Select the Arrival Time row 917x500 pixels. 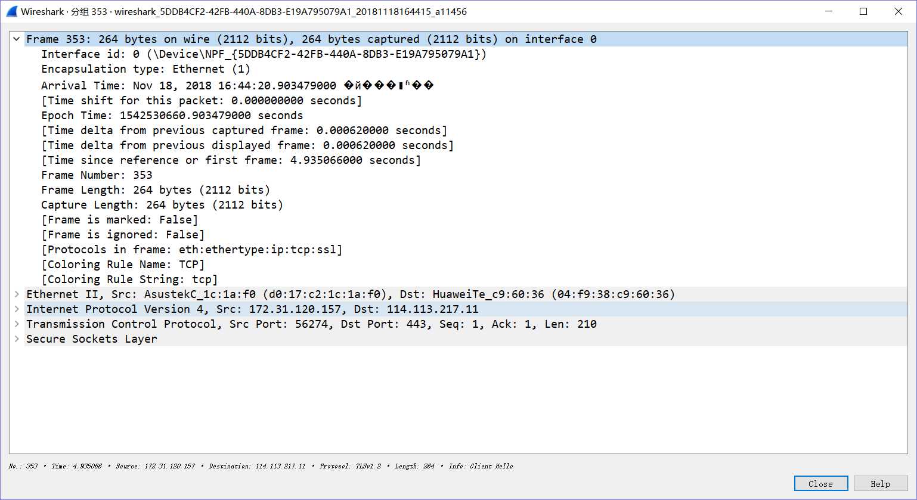[x=237, y=86]
